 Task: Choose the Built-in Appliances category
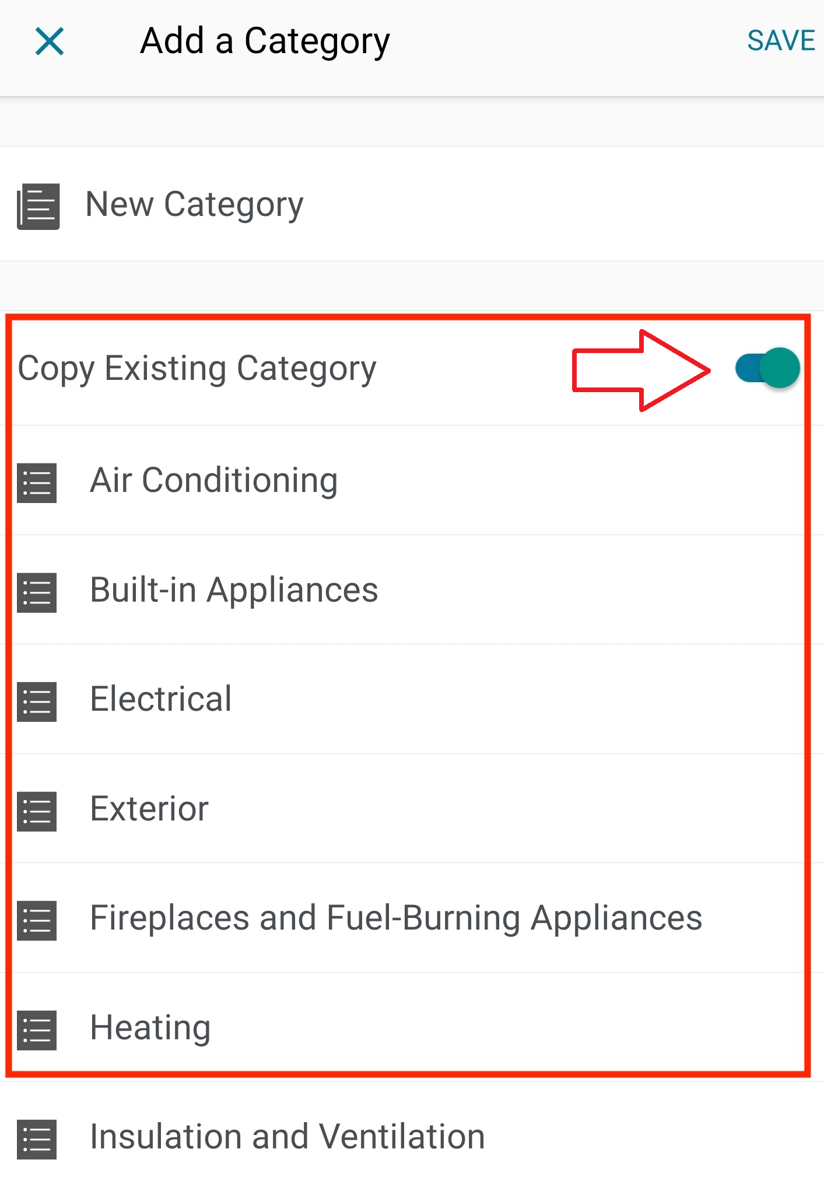click(x=234, y=590)
